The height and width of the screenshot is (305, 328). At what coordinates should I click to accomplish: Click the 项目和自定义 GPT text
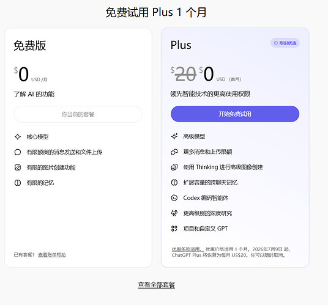206,229
